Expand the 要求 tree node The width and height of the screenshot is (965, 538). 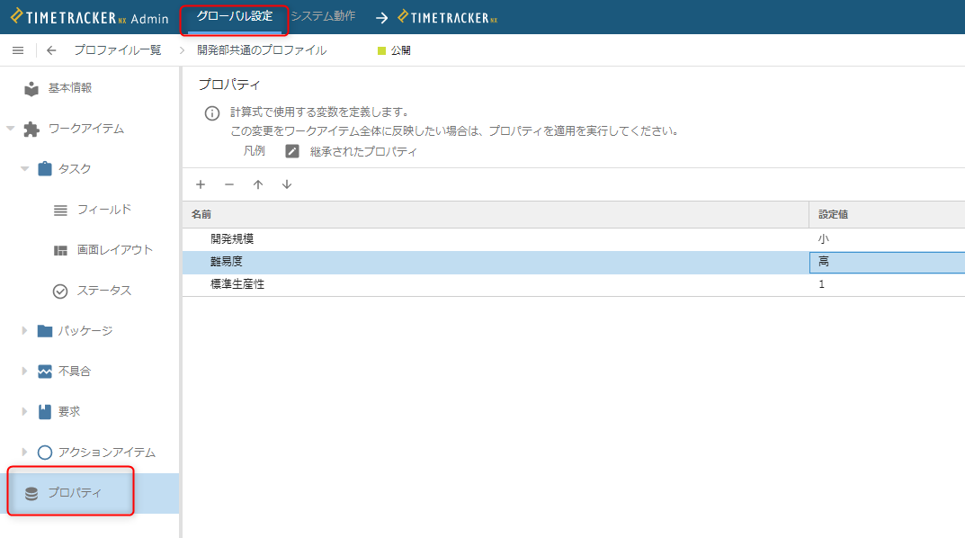pos(24,411)
